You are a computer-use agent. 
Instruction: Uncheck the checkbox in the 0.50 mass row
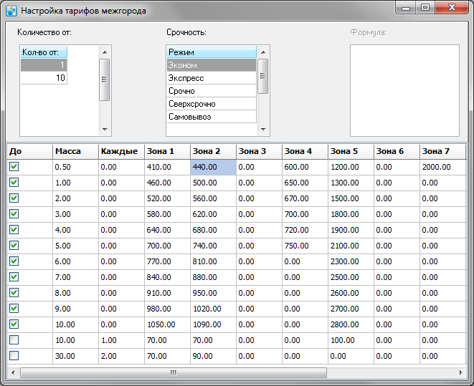coord(14,167)
